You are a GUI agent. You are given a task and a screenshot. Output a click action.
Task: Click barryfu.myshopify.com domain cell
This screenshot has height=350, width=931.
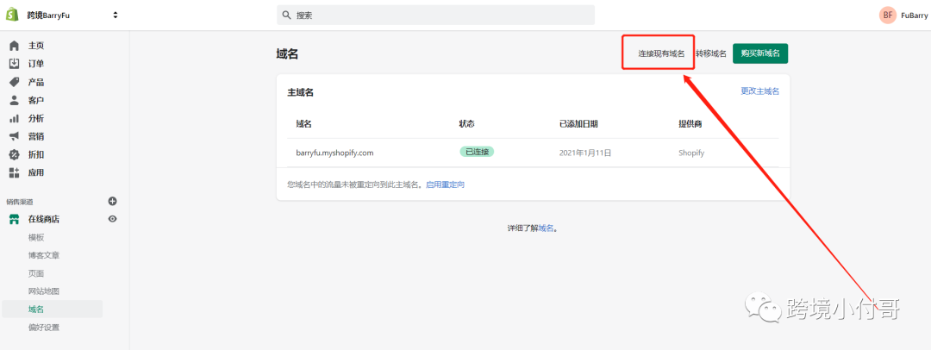334,153
